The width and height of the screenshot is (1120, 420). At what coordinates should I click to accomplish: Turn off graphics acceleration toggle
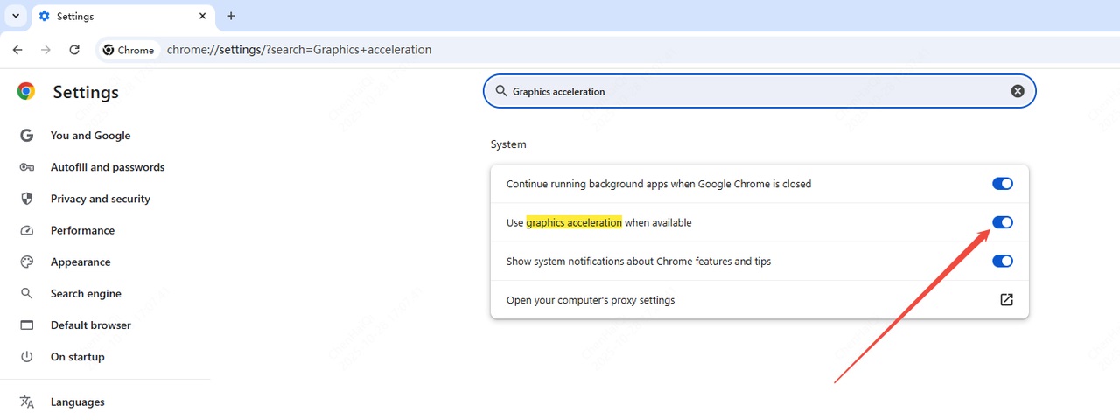tap(1002, 222)
